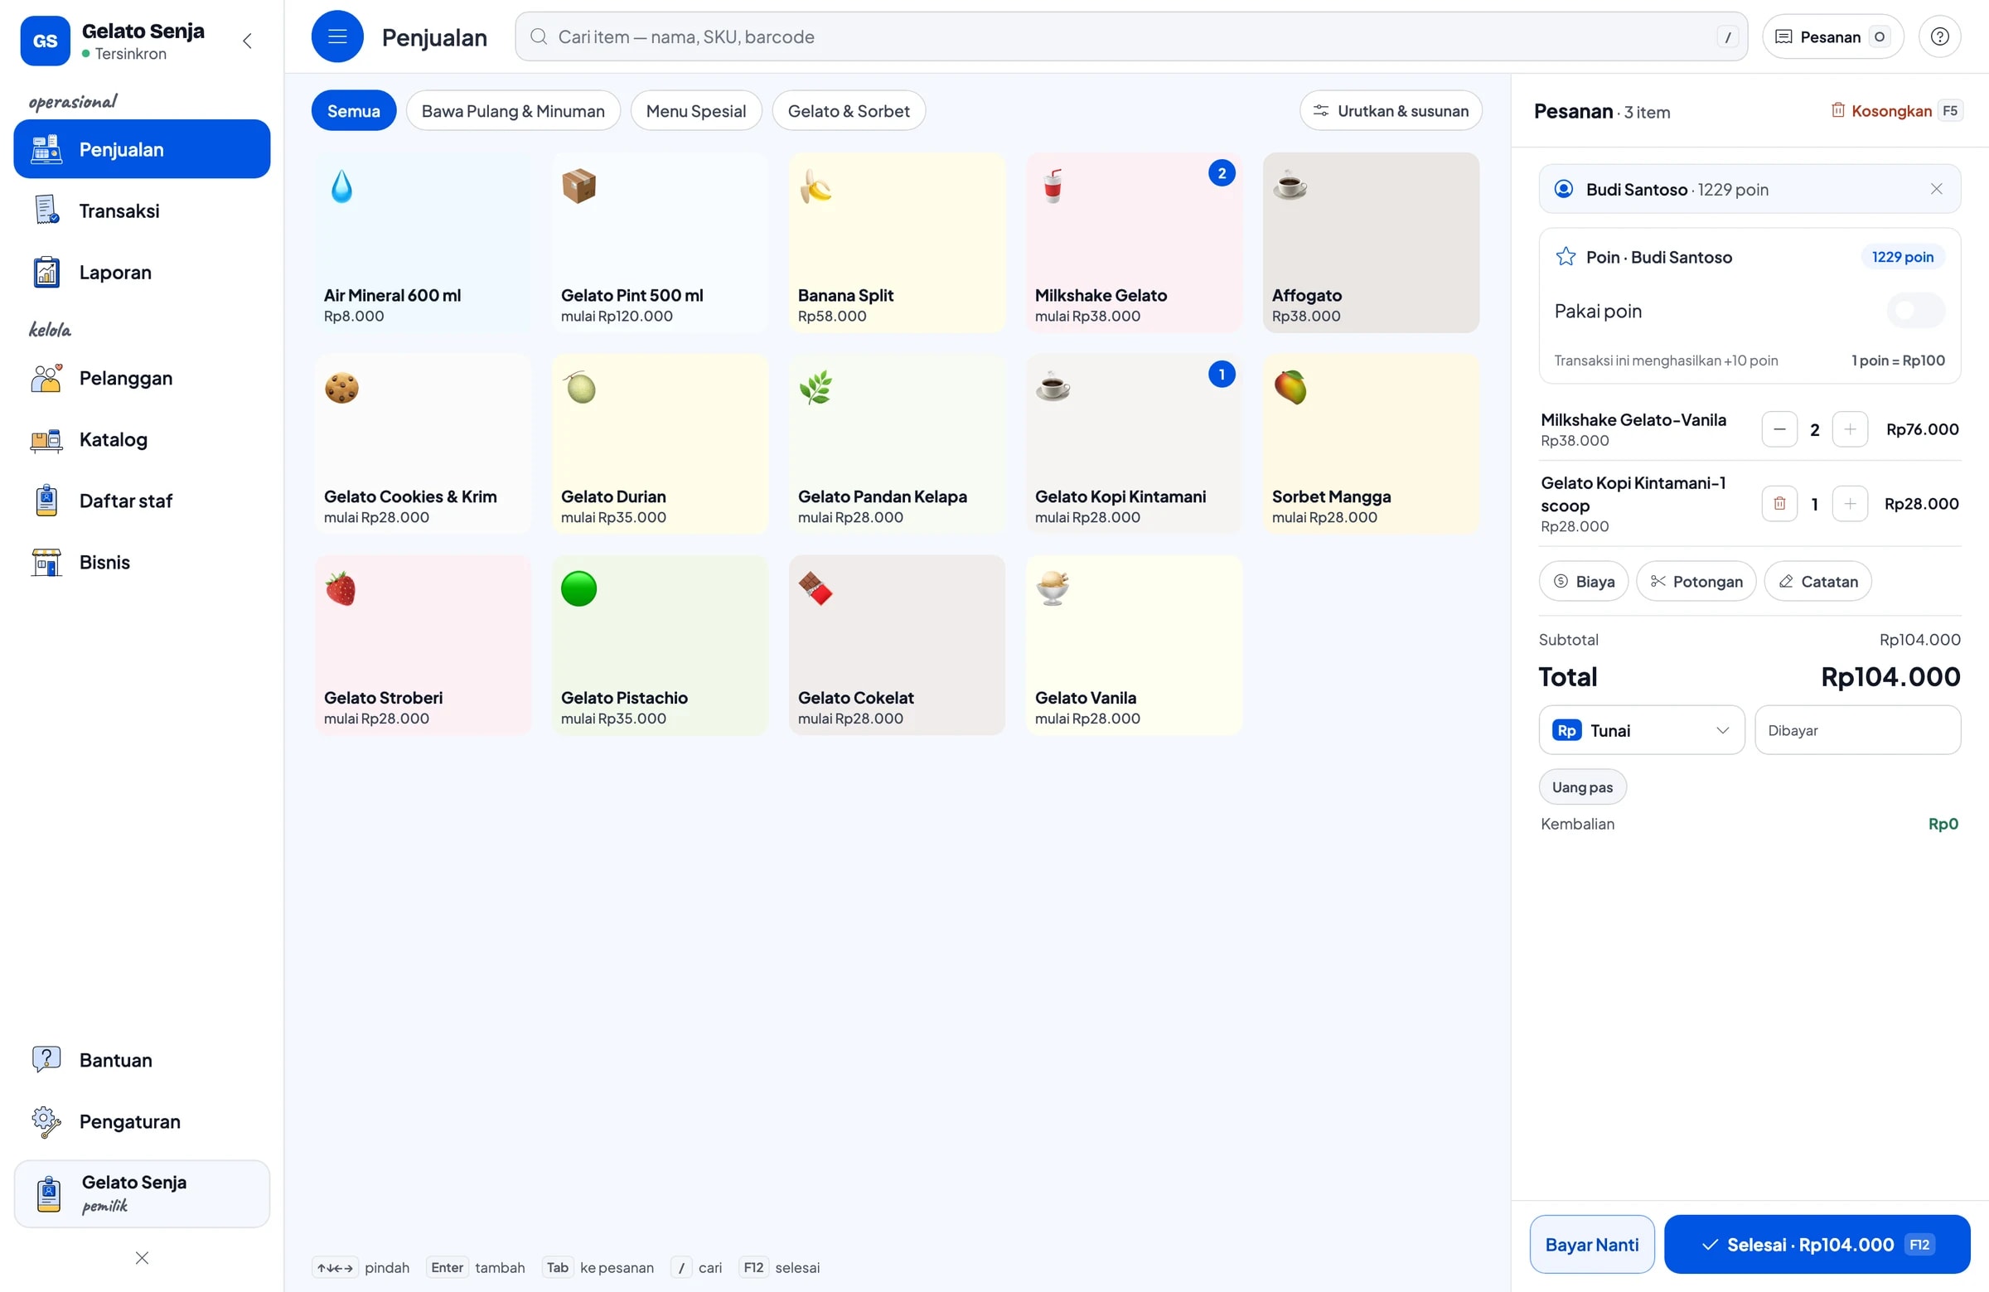
Task: Select the Menu Spesial tab
Action: [x=696, y=111]
